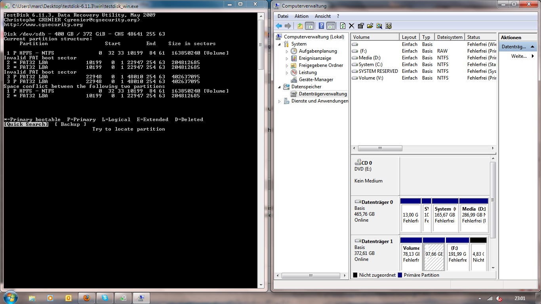Select the Volume (V:) volume row
Image resolution: width=541 pixels, height=304 pixels.
(423, 78)
